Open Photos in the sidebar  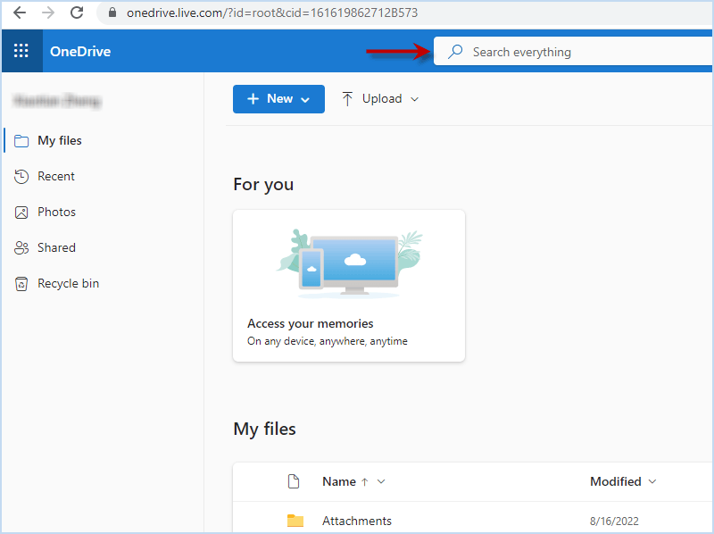tap(56, 213)
